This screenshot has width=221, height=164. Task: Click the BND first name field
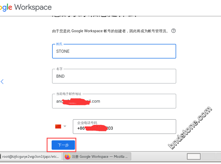114,76
